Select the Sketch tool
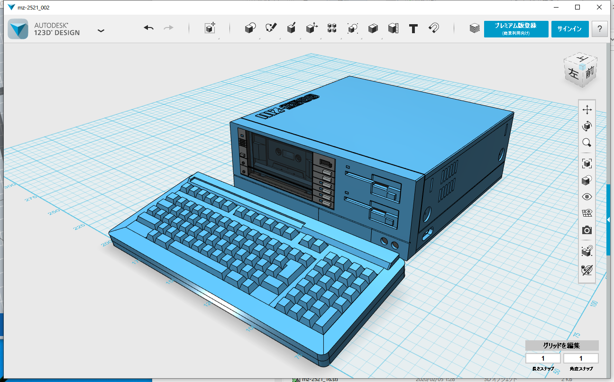 (x=271, y=28)
